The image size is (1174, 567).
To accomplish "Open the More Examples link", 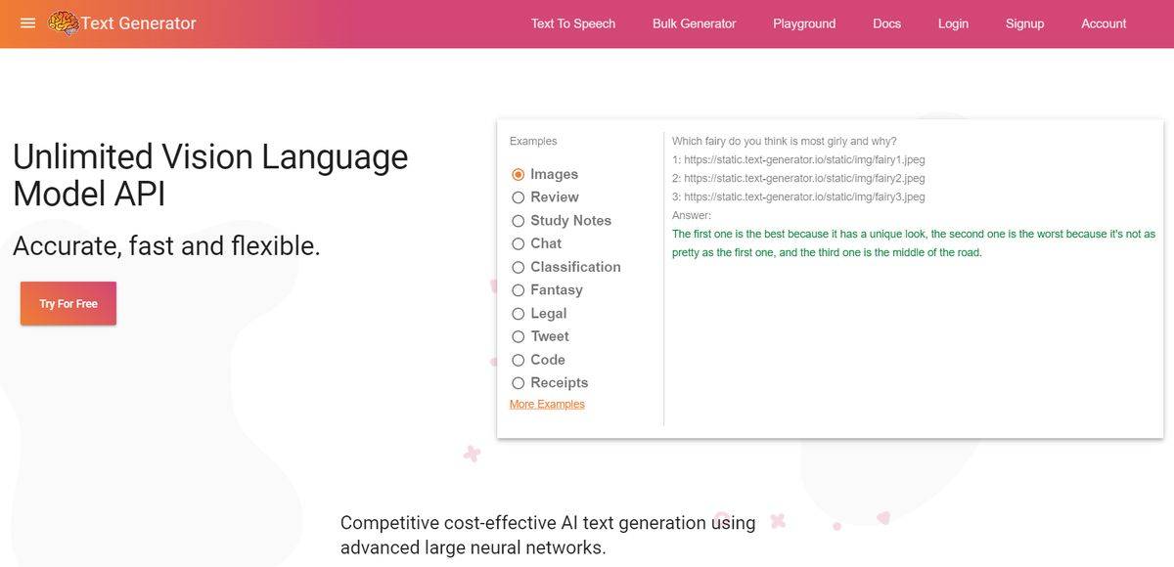I will [546, 403].
